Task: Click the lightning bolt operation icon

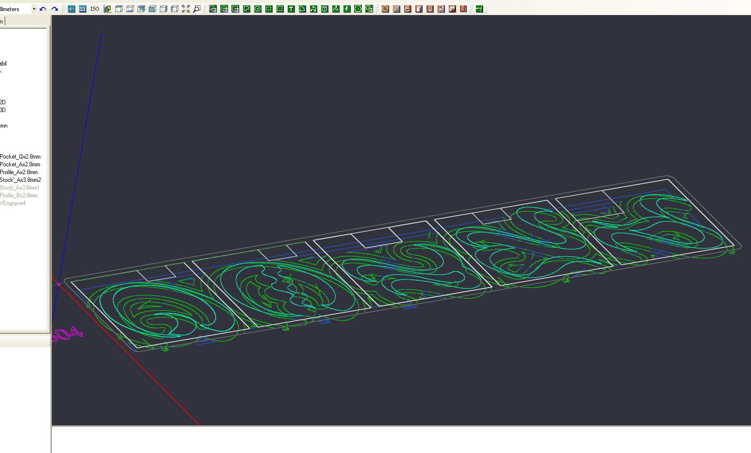Action: (x=347, y=9)
